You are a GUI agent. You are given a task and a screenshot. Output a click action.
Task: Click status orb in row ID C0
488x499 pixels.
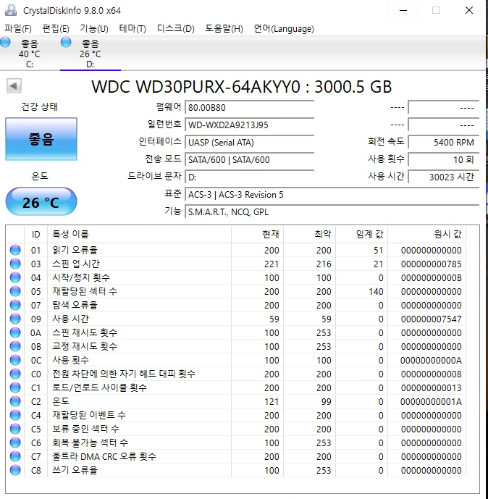15,374
